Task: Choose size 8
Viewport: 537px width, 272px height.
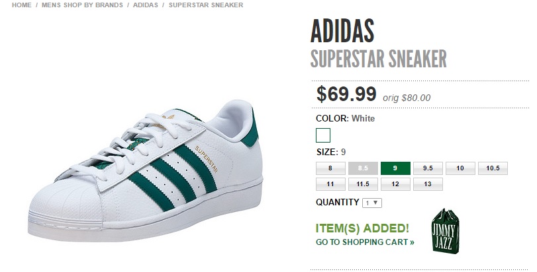Action: click(330, 168)
